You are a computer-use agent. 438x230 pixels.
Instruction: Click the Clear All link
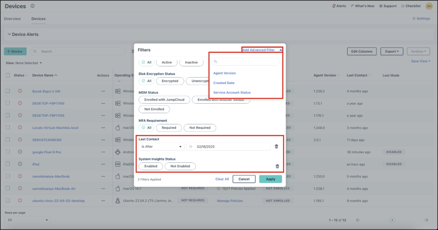222,179
